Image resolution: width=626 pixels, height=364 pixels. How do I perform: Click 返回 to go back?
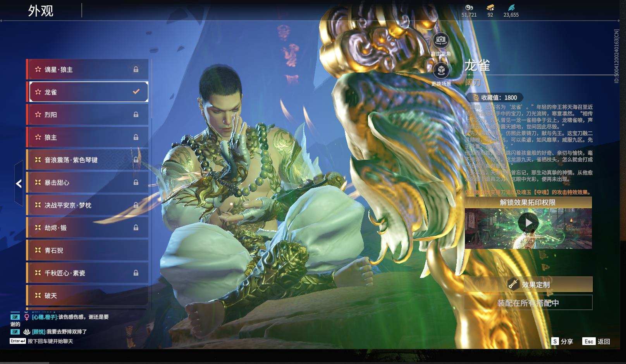[604, 341]
